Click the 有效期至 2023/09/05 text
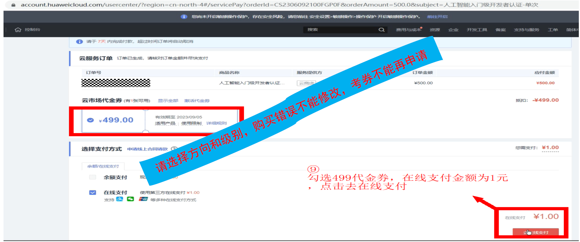The image size is (580, 242). click(x=178, y=117)
